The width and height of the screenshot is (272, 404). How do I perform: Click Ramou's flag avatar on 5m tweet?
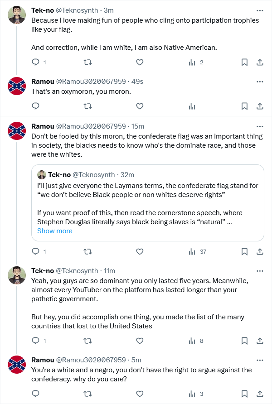(17, 364)
